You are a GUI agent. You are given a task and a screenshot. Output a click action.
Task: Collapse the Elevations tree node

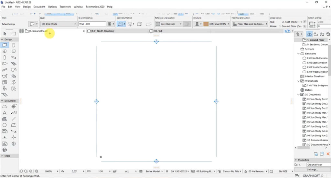pyautogui.click(x=298, y=54)
